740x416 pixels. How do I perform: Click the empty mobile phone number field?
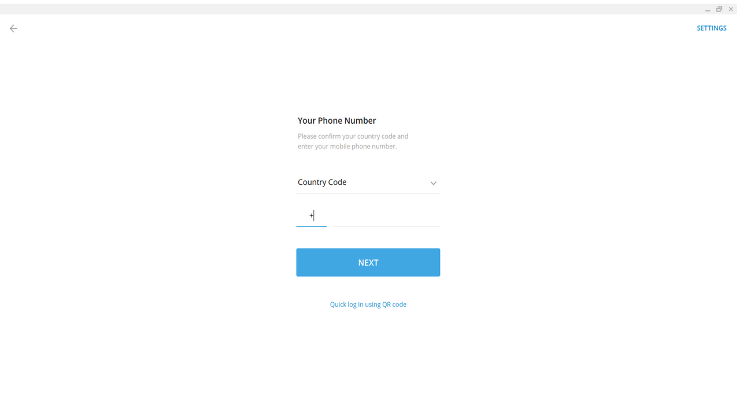coord(386,216)
